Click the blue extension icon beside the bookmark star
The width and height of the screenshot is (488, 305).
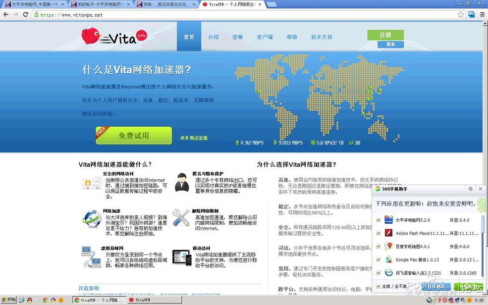pos(472,15)
